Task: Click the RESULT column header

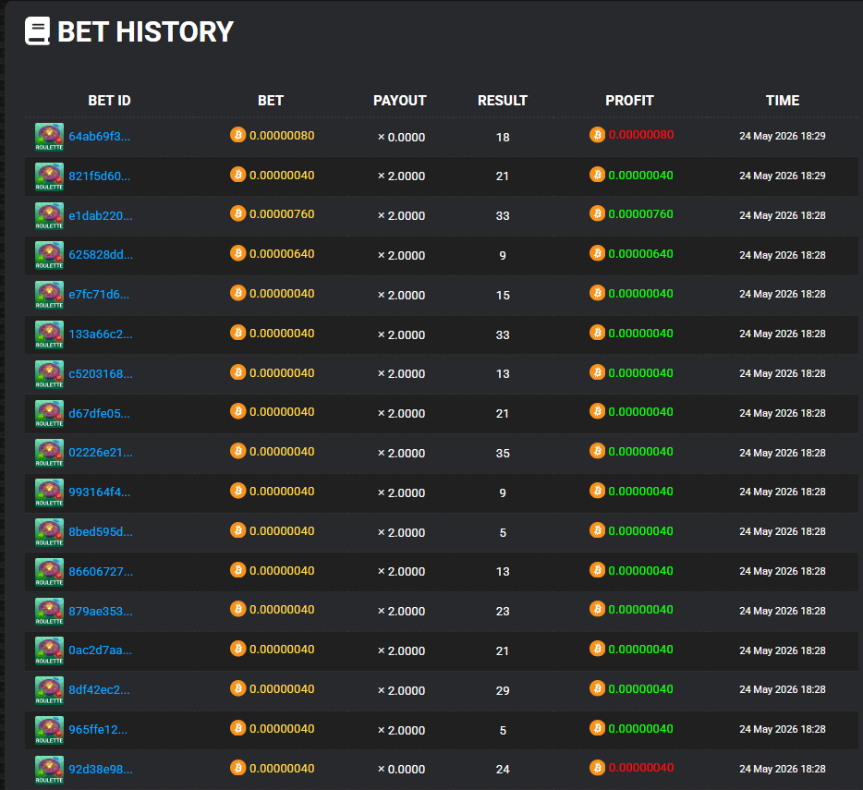Action: point(503,101)
